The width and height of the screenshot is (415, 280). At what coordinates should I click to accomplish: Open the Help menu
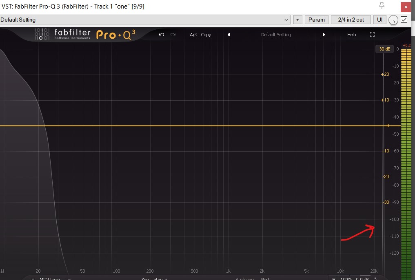click(351, 35)
